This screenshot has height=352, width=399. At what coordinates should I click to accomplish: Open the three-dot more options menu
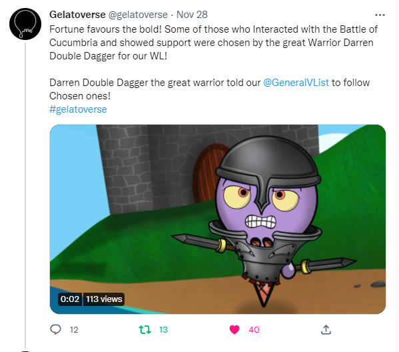click(380, 15)
